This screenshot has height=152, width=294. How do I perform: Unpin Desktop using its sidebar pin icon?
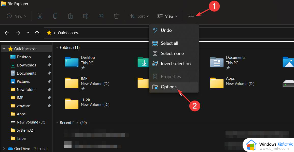(x=49, y=57)
